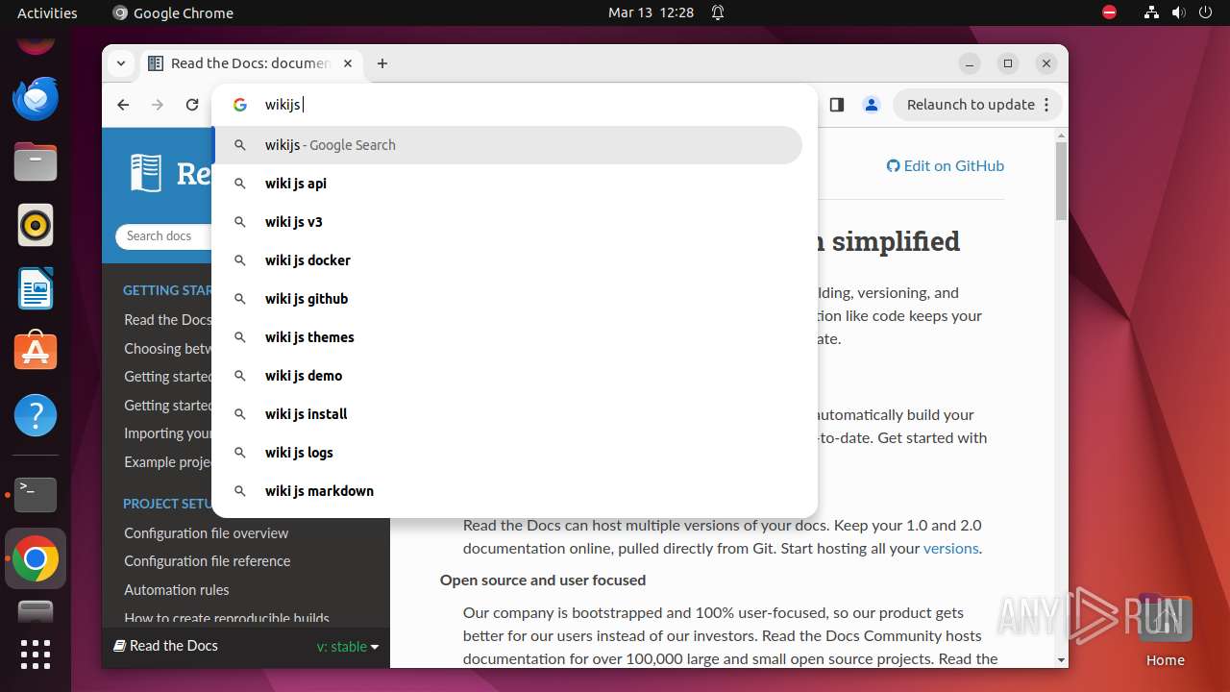Close the Read the Docs tab
The height and width of the screenshot is (692, 1230).
click(348, 63)
